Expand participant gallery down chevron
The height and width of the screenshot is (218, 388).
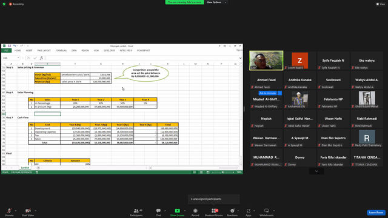[x=316, y=171]
